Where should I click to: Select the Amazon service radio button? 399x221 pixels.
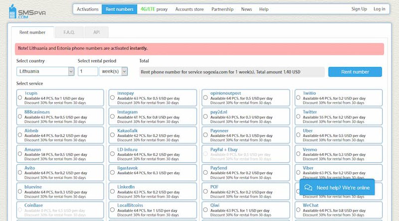click(x=20, y=154)
